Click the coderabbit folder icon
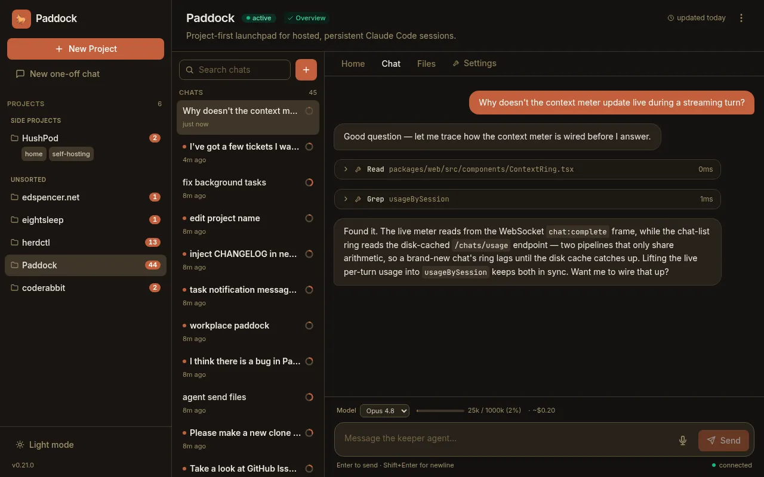Viewport: 764px width, 477px height. tap(15, 287)
